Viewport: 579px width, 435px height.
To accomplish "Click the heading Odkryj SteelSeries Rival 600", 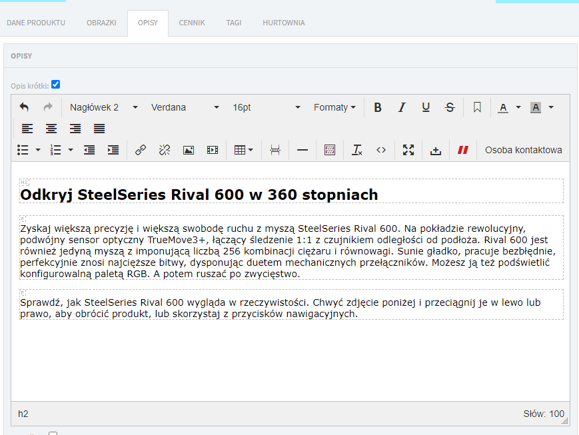I will pos(199,195).
